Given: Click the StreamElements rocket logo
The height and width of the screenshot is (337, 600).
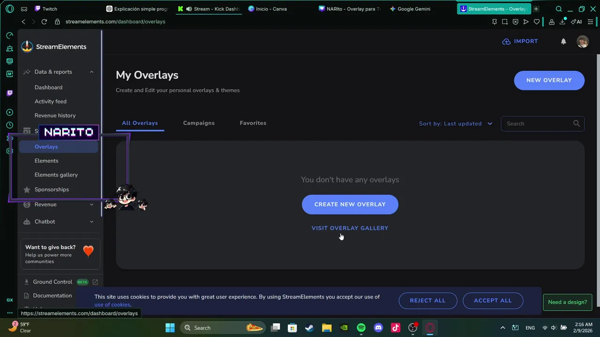Looking at the screenshot, I should tap(27, 46).
